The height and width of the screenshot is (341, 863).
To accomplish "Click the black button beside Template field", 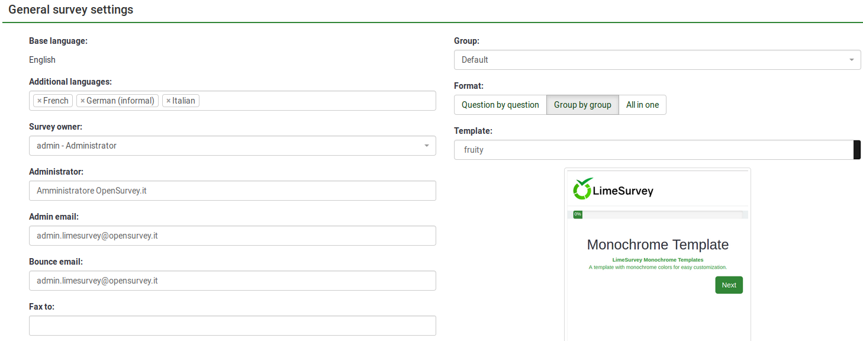I will pos(857,150).
